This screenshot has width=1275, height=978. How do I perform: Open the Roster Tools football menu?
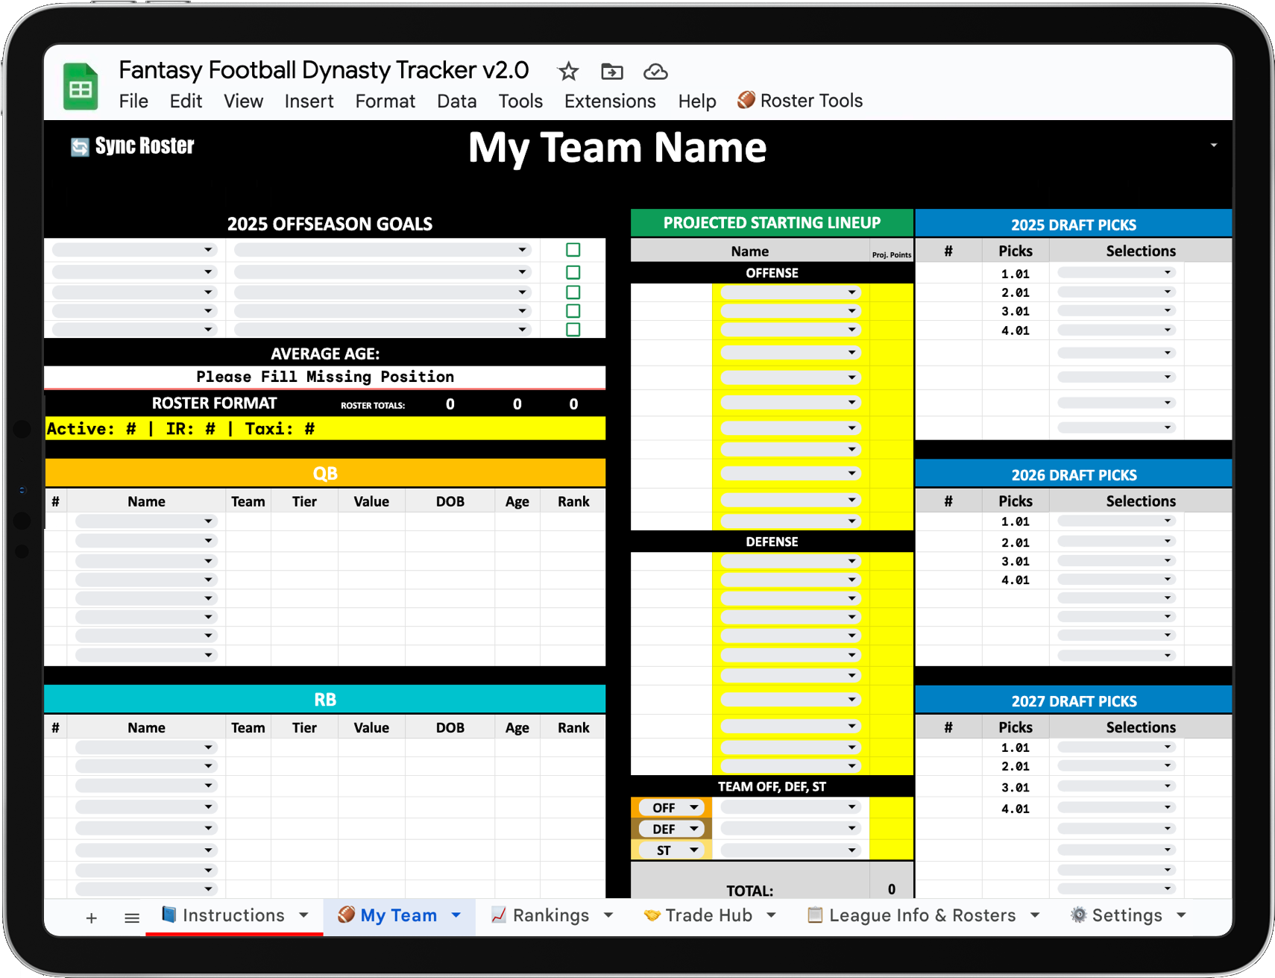(x=799, y=101)
